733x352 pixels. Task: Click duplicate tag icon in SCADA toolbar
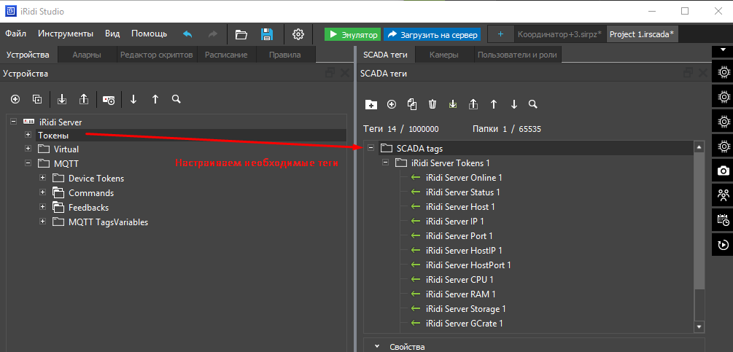(412, 104)
